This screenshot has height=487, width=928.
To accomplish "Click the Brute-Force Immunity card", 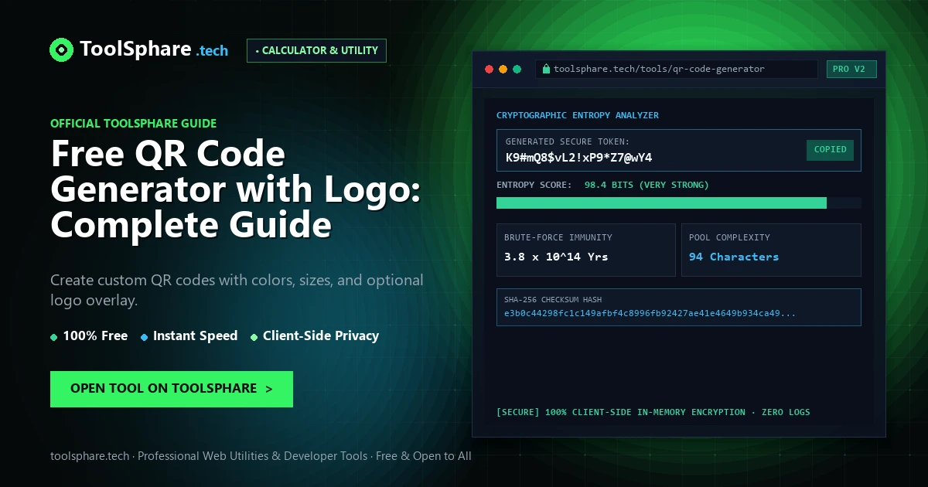I will (x=586, y=250).
